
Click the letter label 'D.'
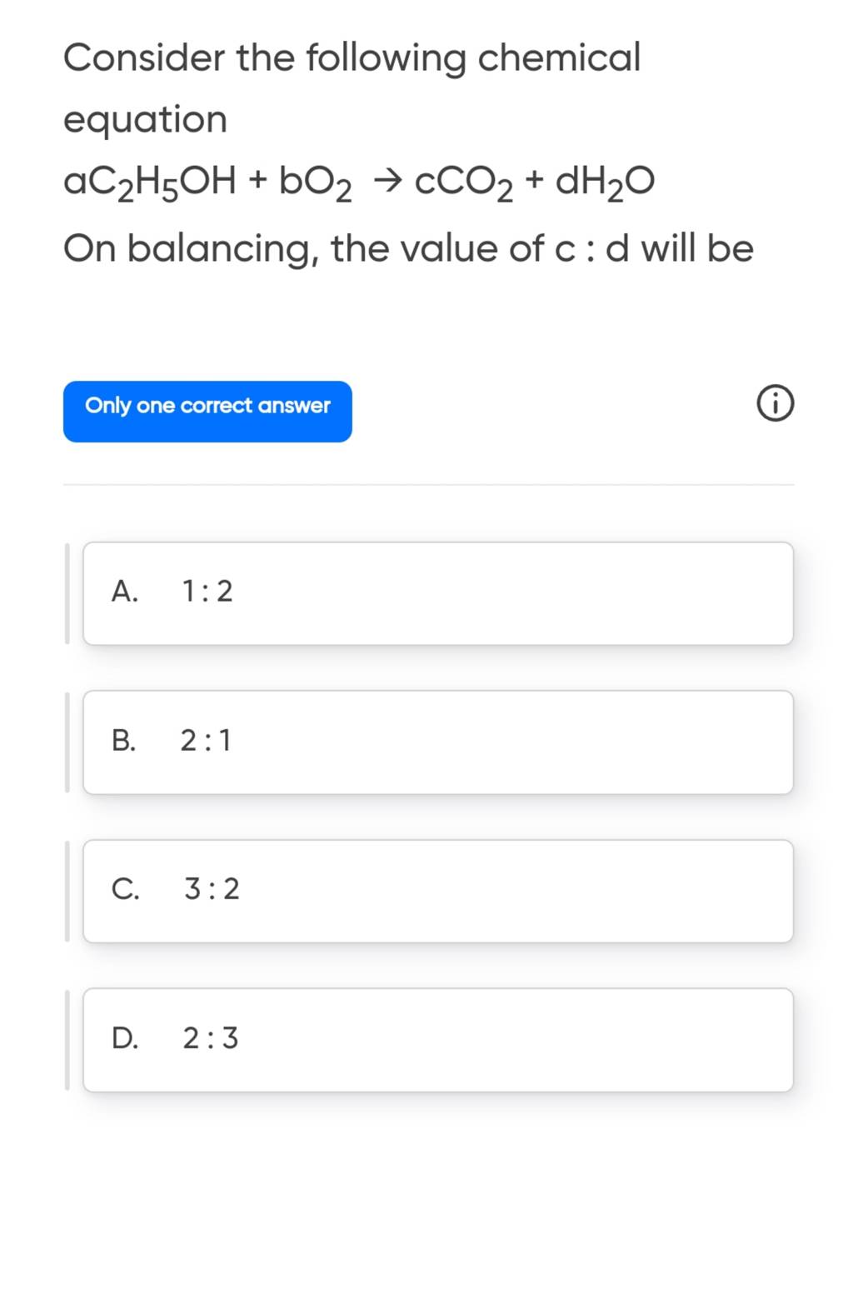tap(125, 1039)
